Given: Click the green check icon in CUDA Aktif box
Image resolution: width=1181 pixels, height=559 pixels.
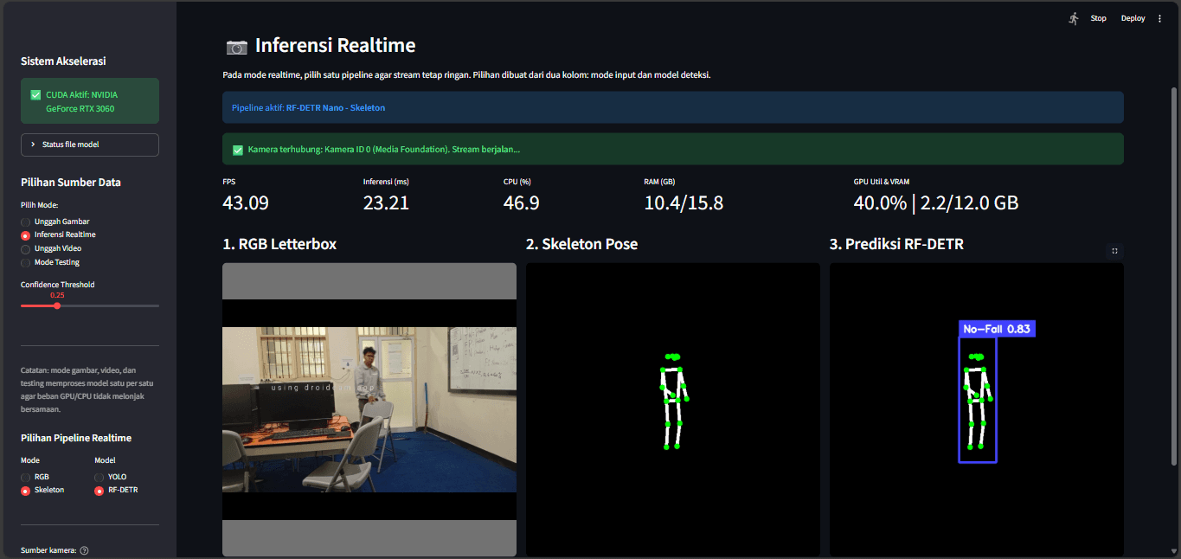Looking at the screenshot, I should tap(35, 94).
